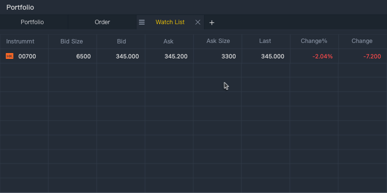Sort by Change% column header
This screenshot has height=193, width=387.
point(314,41)
